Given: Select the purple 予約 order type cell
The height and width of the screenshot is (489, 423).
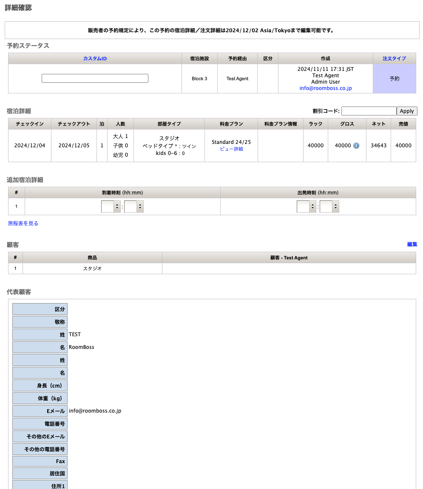Looking at the screenshot, I should tap(394, 79).
